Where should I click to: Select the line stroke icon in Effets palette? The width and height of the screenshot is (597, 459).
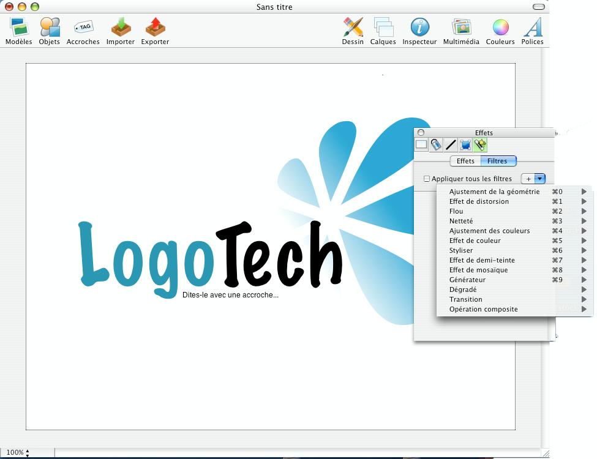tap(451, 145)
